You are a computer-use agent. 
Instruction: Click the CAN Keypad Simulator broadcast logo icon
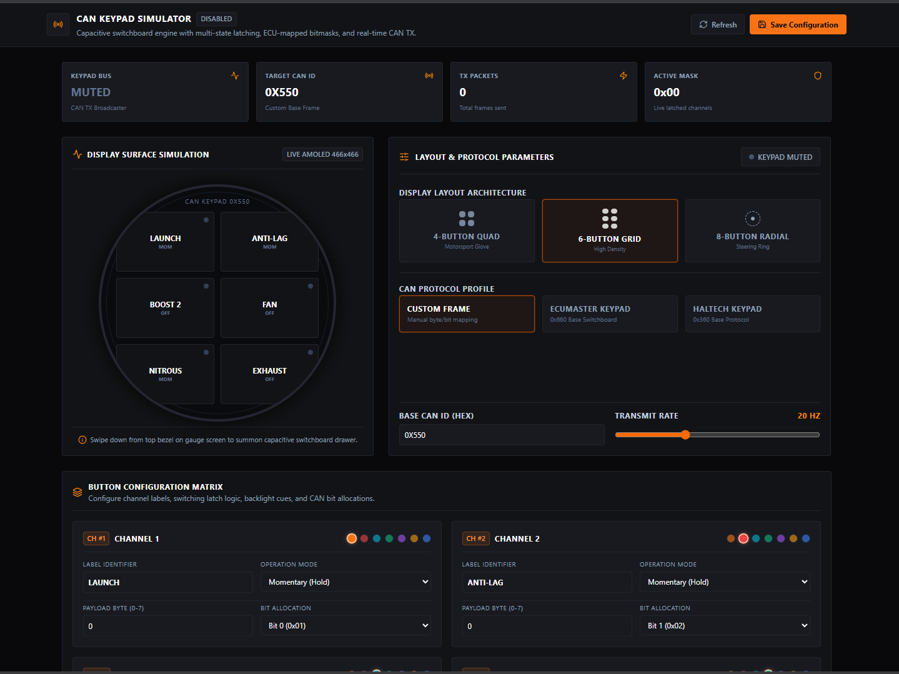pyautogui.click(x=58, y=24)
